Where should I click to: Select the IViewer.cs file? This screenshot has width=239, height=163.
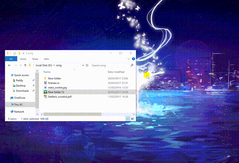(x=54, y=83)
